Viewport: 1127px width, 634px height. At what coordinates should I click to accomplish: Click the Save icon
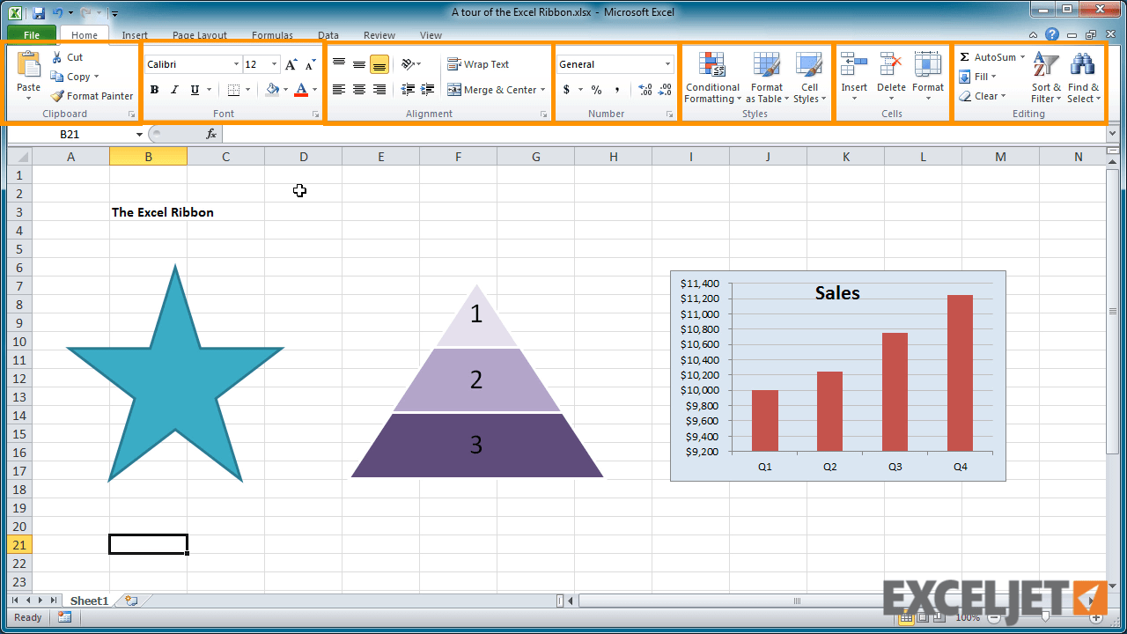coord(37,11)
